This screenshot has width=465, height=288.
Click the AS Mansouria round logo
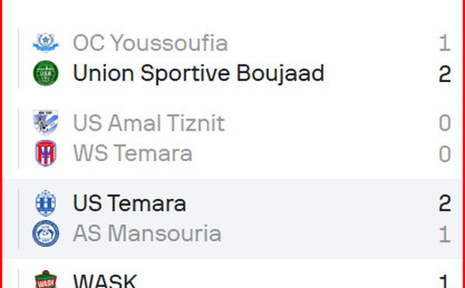46,234
